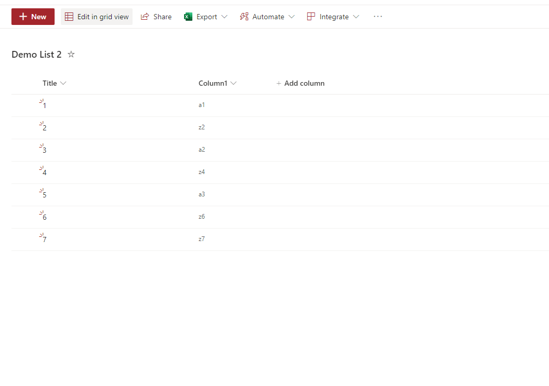Open the Excel Export icon

[x=188, y=16]
